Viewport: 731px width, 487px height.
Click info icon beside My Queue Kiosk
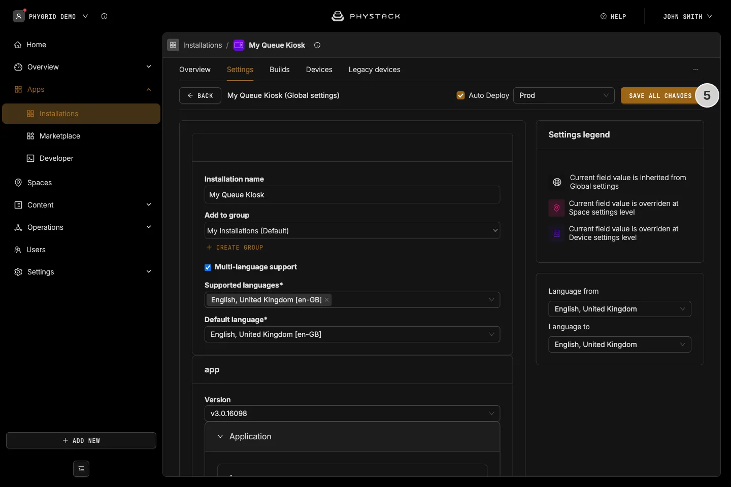317,45
